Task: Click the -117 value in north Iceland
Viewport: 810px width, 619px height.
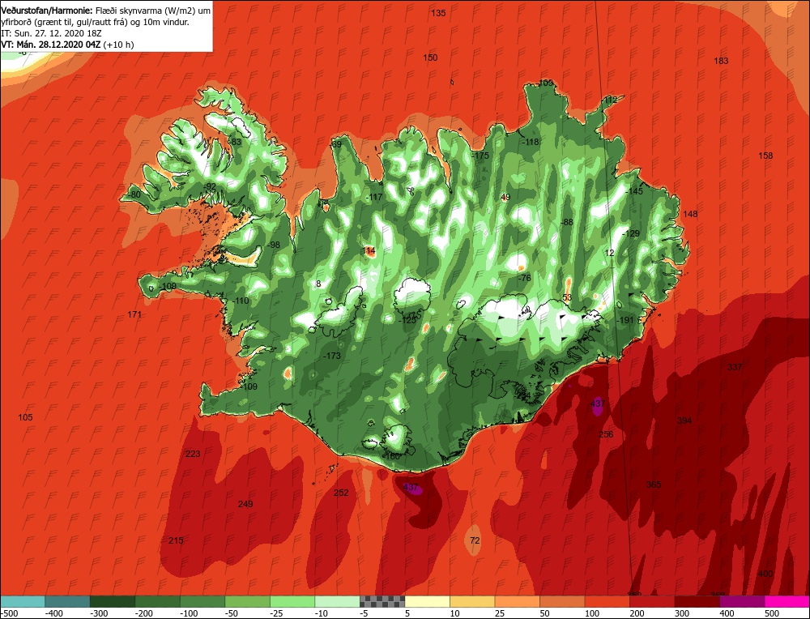Action: tap(373, 198)
